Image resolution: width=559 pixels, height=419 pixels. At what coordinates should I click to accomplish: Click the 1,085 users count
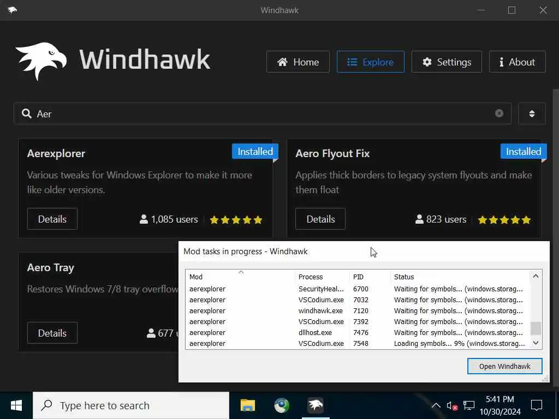tap(169, 219)
